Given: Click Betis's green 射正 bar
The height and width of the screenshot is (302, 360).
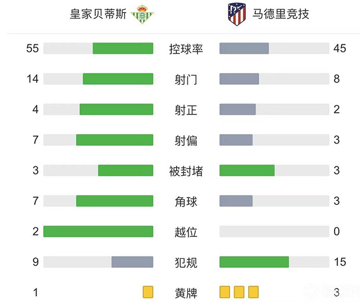Looking at the screenshot, I should click(x=116, y=109).
